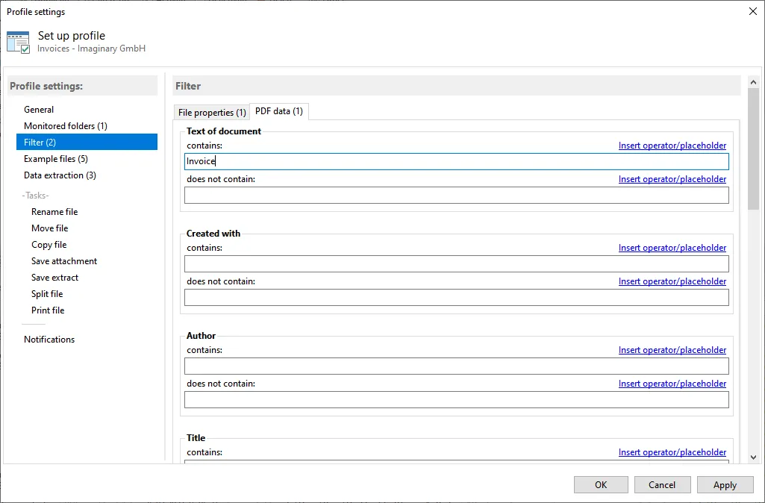The width and height of the screenshot is (765, 503).
Task: Open the Split file task
Action: coord(47,293)
